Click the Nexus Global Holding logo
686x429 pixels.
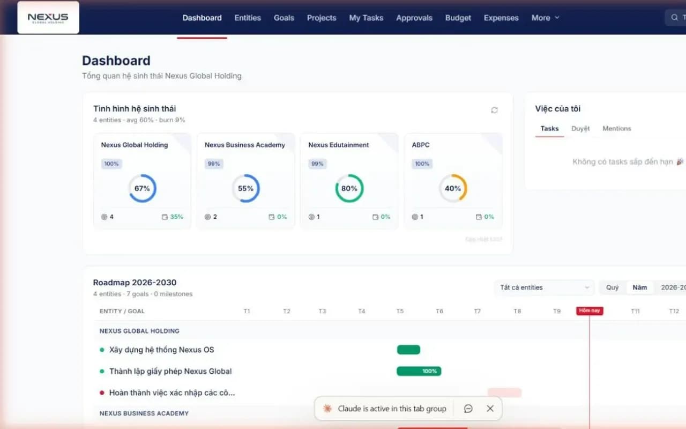48,18
